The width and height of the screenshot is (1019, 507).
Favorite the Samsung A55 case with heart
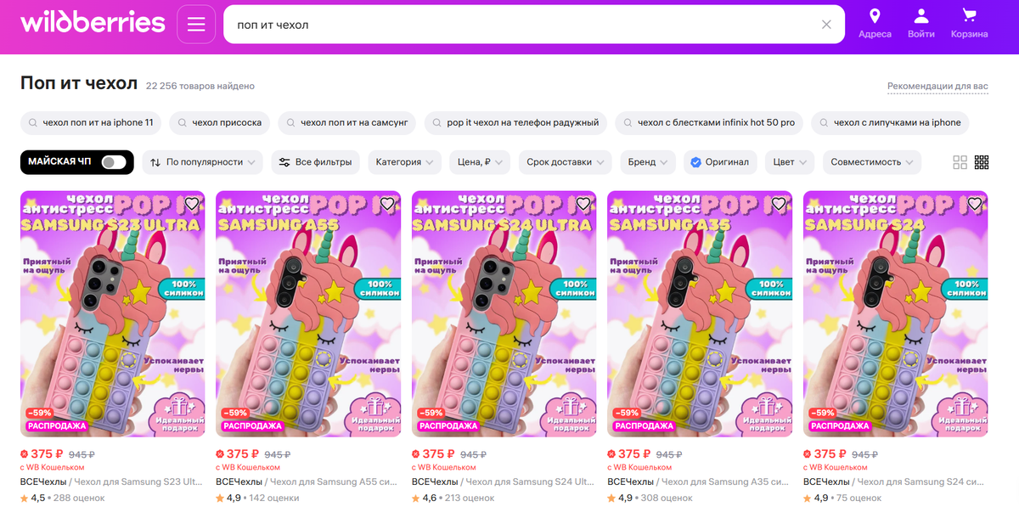pos(387,204)
